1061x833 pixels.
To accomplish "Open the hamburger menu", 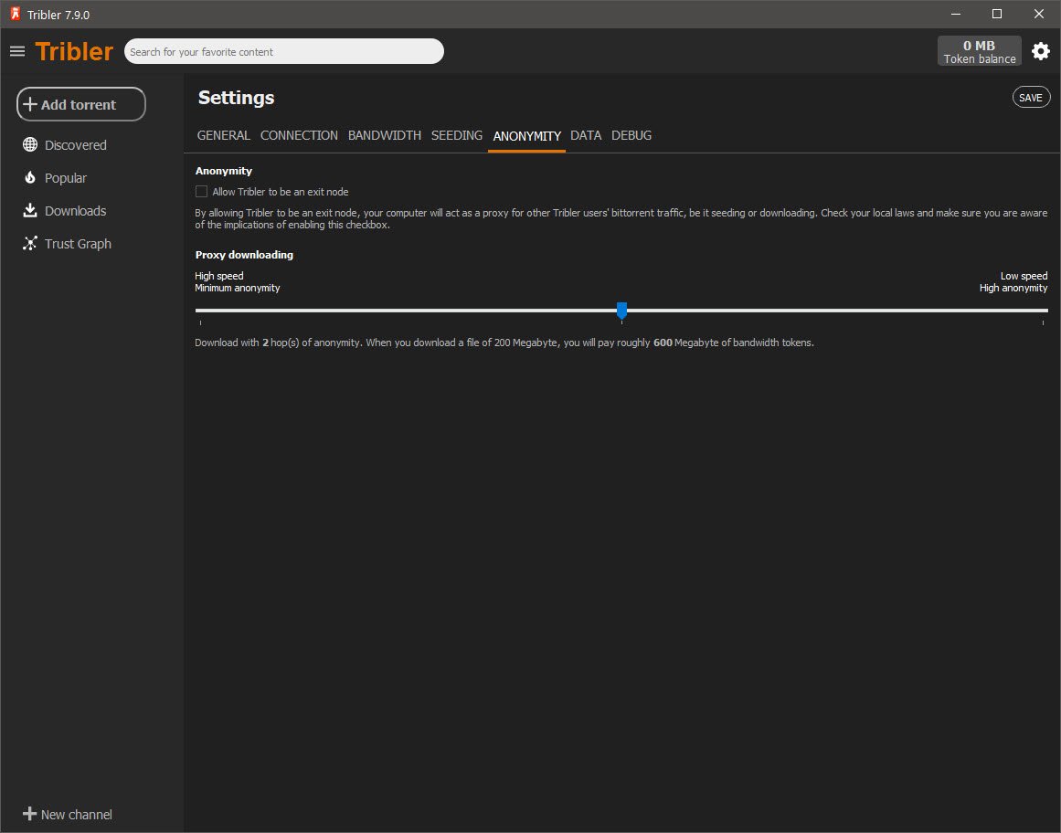I will [x=17, y=51].
